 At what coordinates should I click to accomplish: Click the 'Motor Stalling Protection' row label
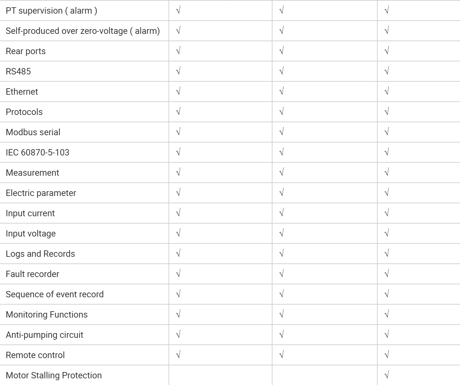(54, 376)
